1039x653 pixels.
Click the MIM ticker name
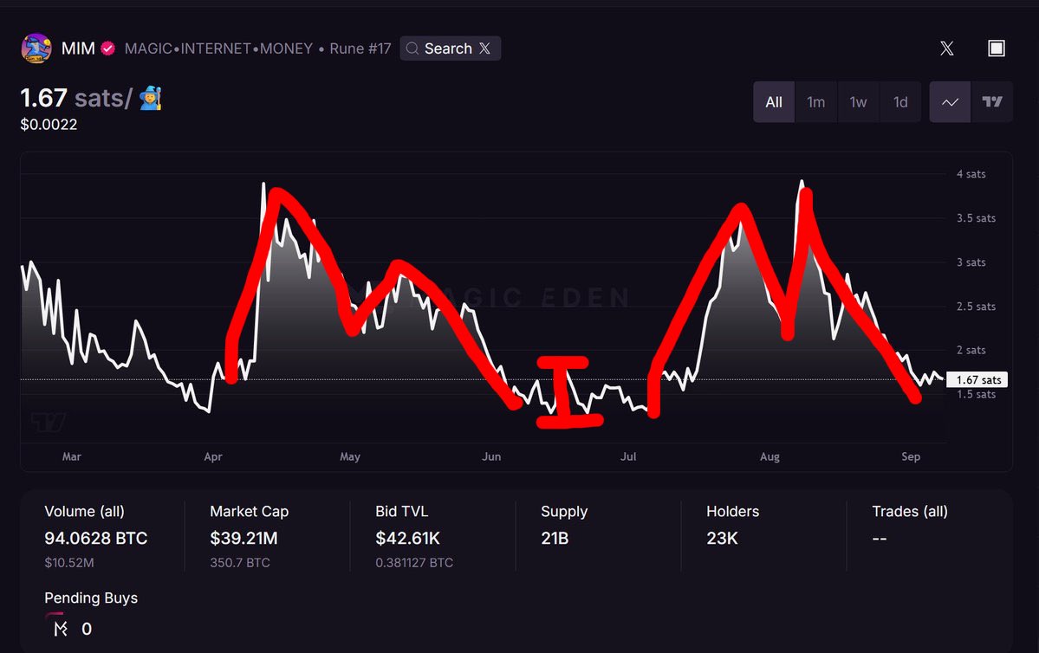point(78,48)
